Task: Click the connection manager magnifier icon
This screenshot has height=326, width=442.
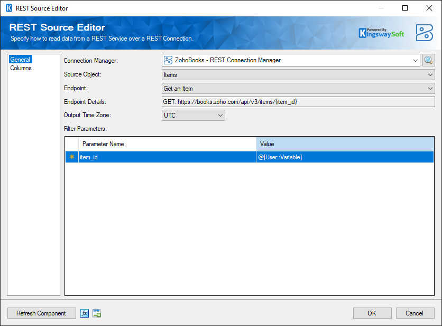Action: pyautogui.click(x=428, y=60)
